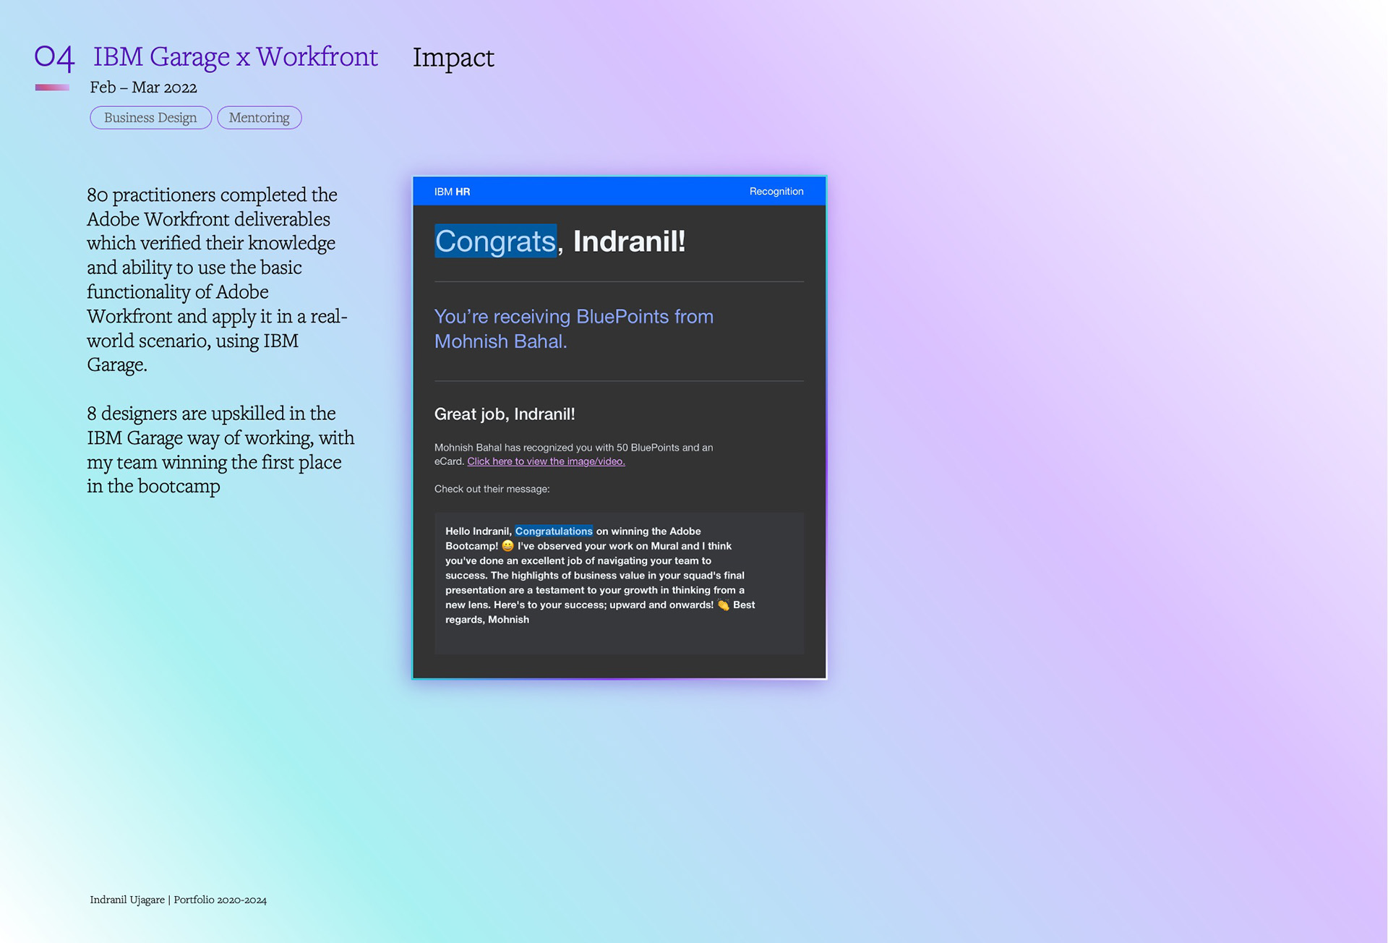Image resolution: width=1388 pixels, height=943 pixels.
Task: Click the 8 designers upskilled paragraph
Action: point(220,449)
